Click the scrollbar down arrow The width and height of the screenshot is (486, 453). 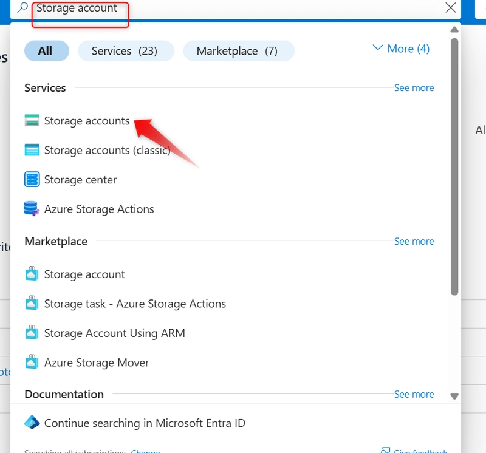click(x=454, y=397)
